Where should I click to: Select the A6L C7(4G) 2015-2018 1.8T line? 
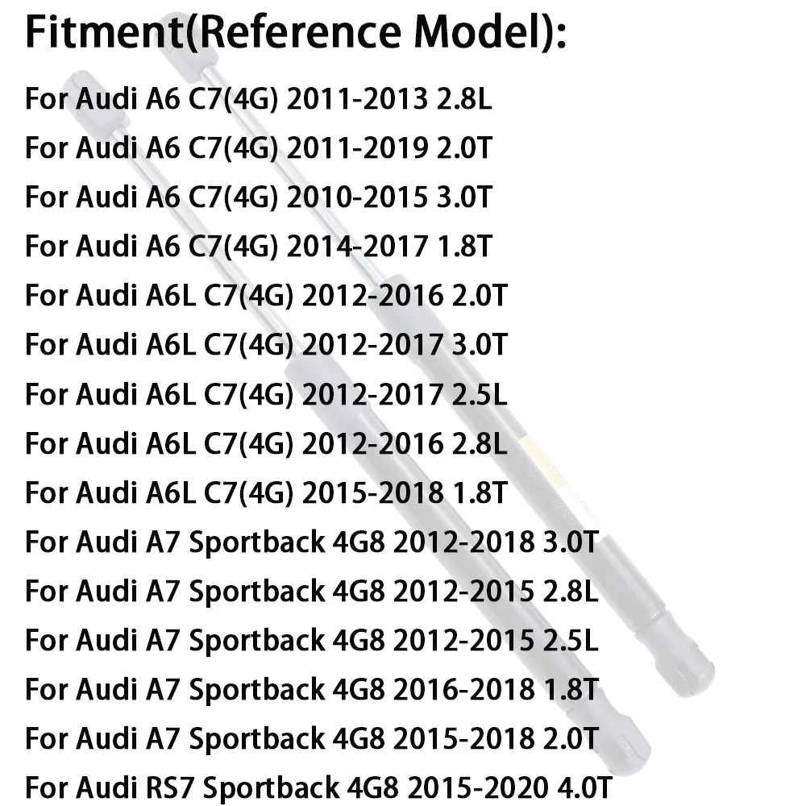pyautogui.click(x=266, y=493)
